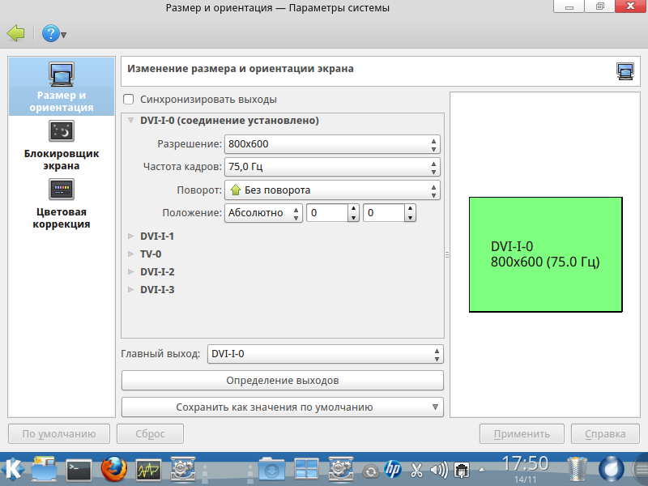Image resolution: width=648 pixels, height=486 pixels.
Task: Expand the DVI-I-2 output
Action: (x=130, y=272)
